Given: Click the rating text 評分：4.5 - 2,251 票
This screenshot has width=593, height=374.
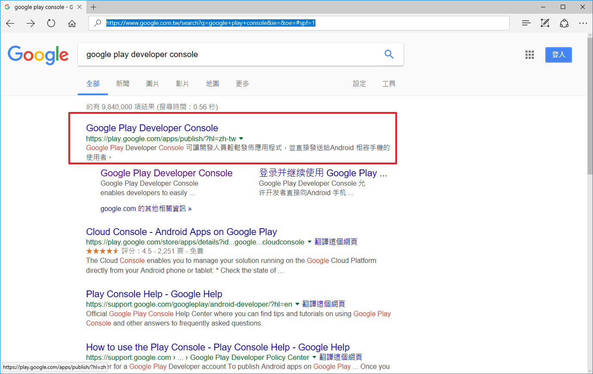Looking at the screenshot, I should [x=153, y=251].
